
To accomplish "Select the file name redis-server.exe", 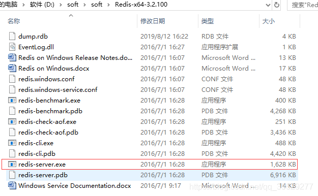I will coord(42,165).
